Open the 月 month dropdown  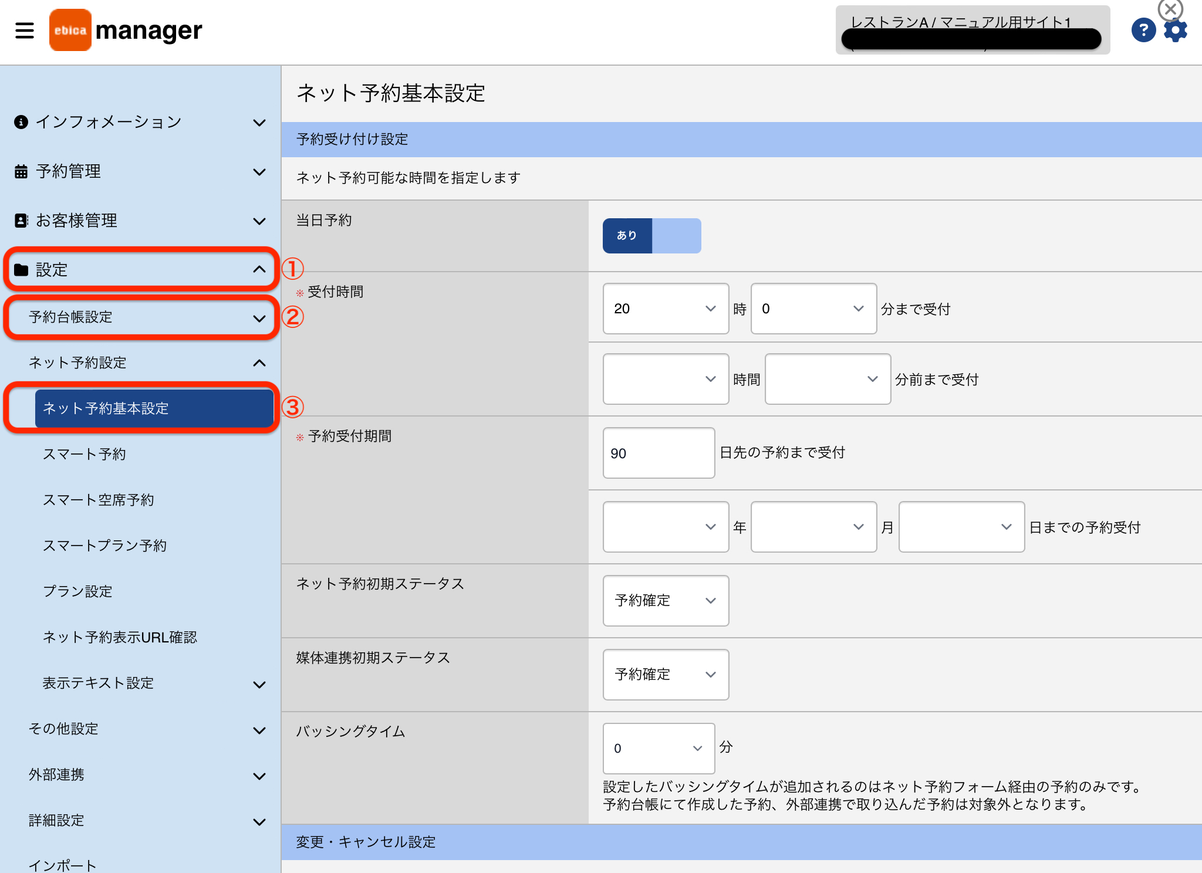[x=813, y=527]
